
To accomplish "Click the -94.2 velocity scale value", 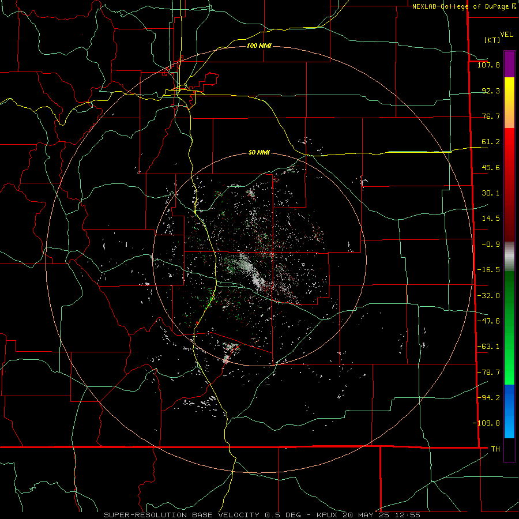I will [488, 397].
